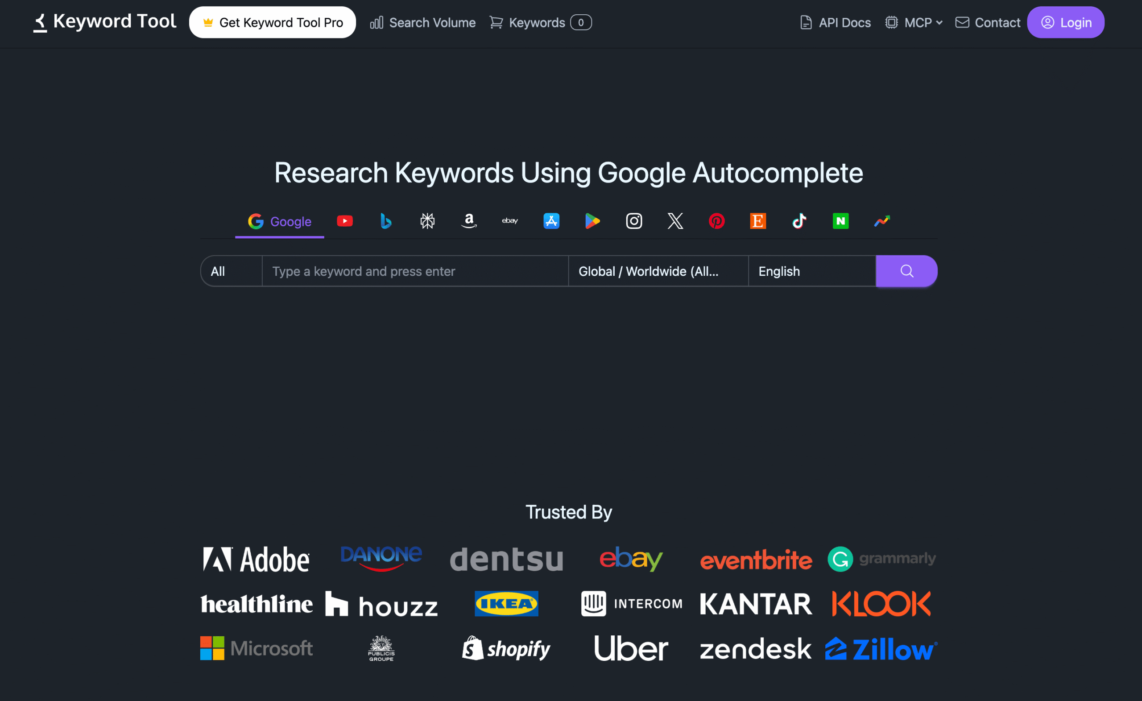This screenshot has width=1142, height=701.
Task: Open the Google Play Store tab
Action: [x=592, y=221]
